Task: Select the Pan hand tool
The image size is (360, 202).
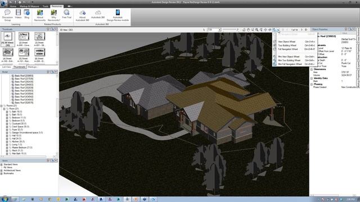Action: pyautogui.click(x=248, y=30)
